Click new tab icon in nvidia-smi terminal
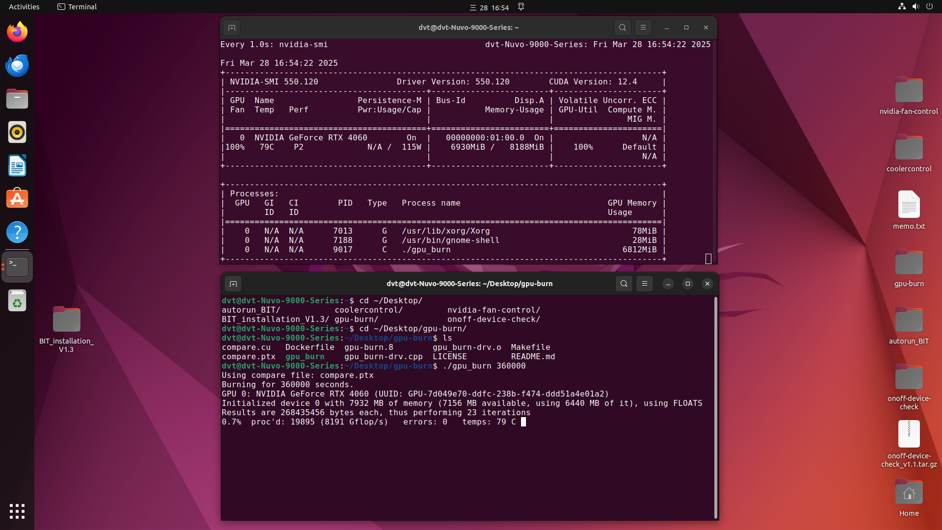Screen dimensions: 942x530 (232, 28)
